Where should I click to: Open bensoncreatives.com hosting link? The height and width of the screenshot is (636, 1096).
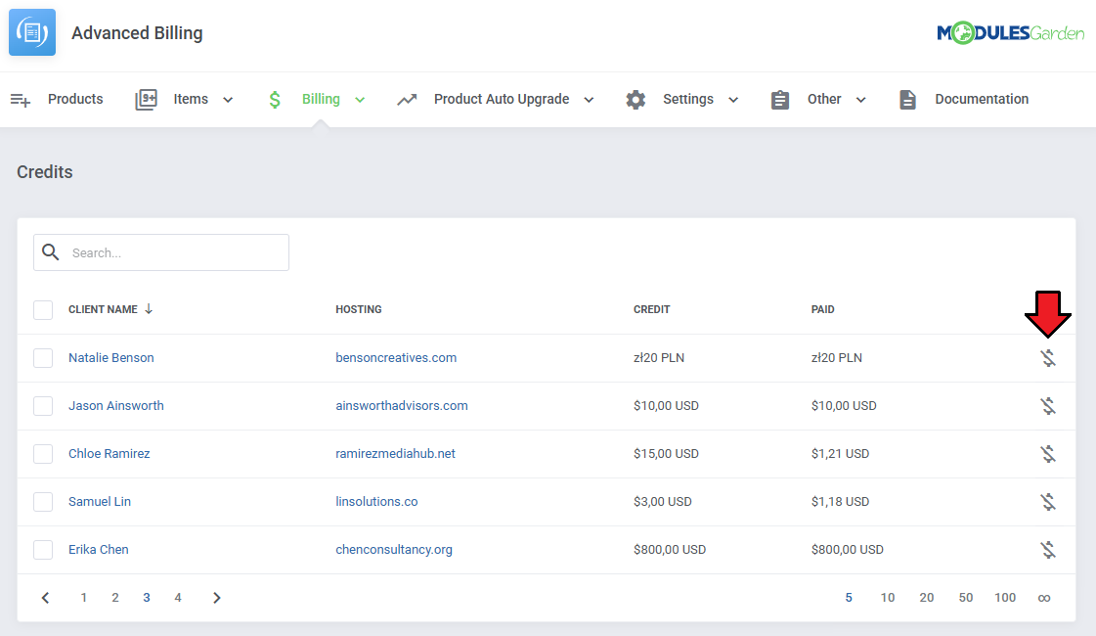396,357
